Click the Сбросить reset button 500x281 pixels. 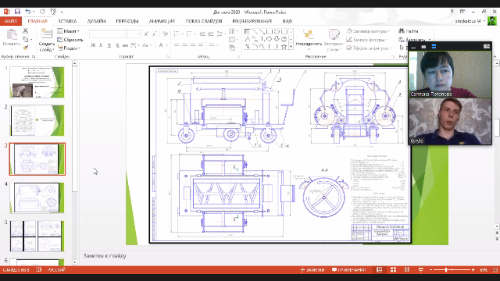pos(70,40)
